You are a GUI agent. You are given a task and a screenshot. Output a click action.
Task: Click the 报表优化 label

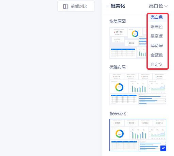[118, 114]
